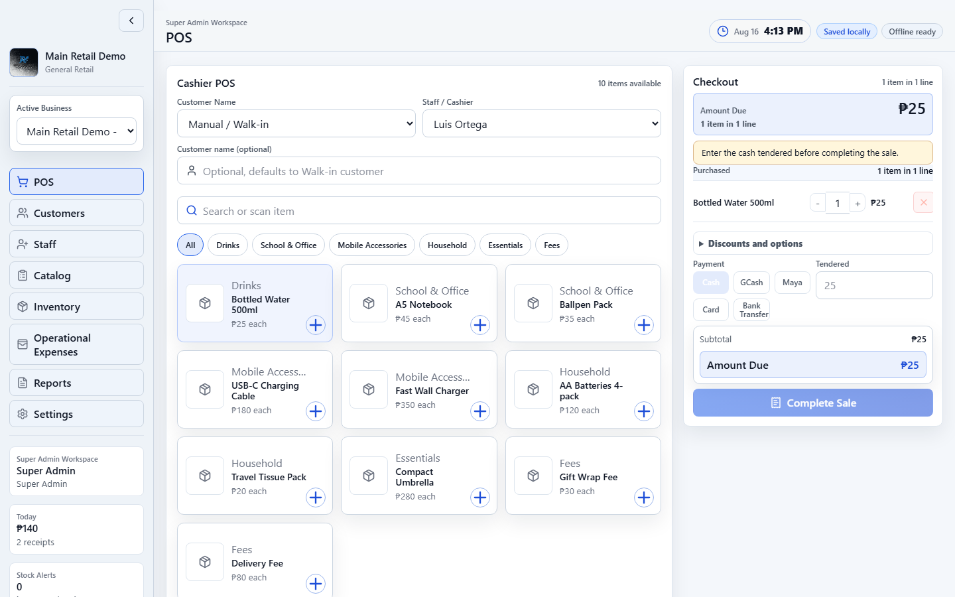
Task: Add Bottled Water 500ml with plus icon
Action: coord(316,325)
